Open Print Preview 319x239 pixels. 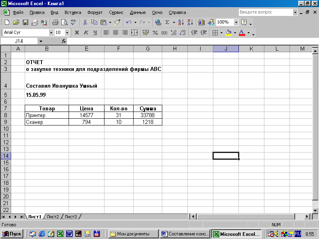coord(65,22)
